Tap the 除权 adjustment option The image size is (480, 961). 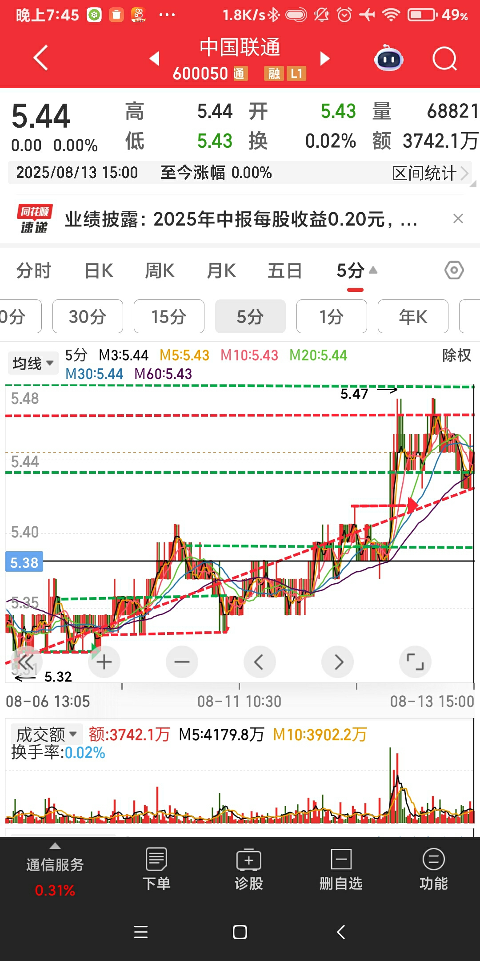click(456, 355)
